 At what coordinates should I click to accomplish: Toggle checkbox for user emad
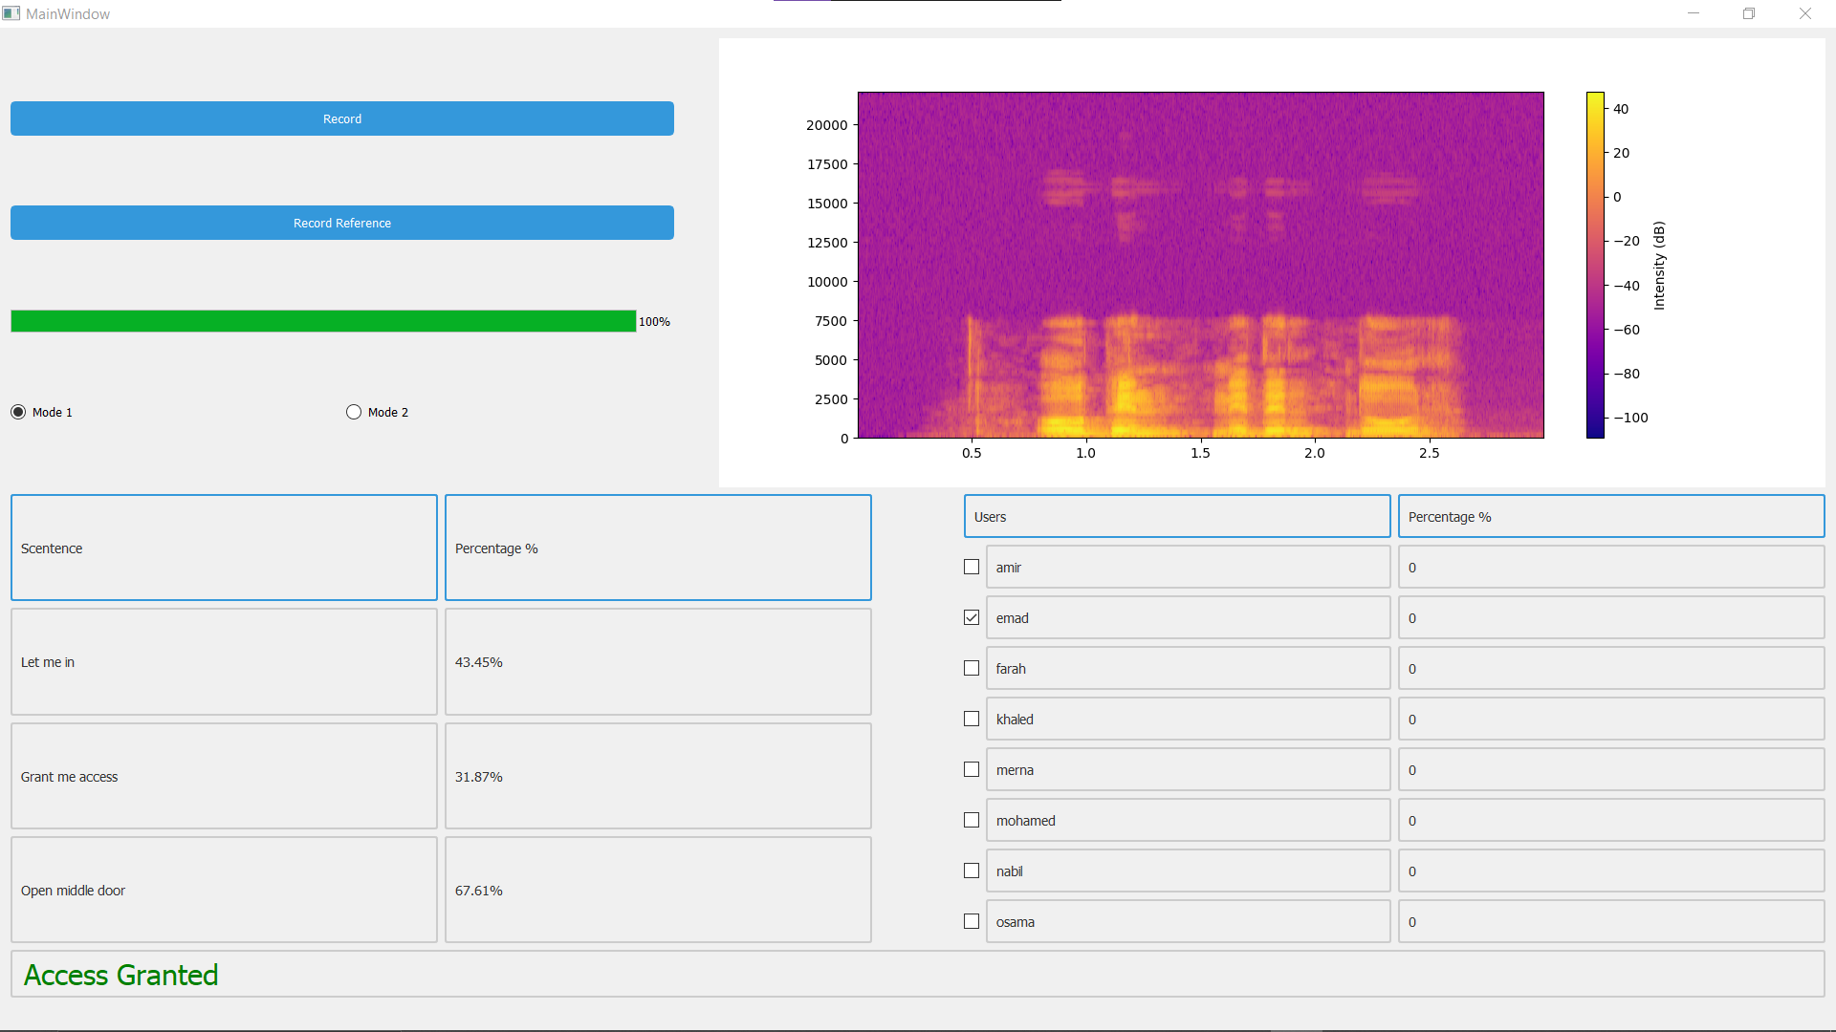[971, 617]
